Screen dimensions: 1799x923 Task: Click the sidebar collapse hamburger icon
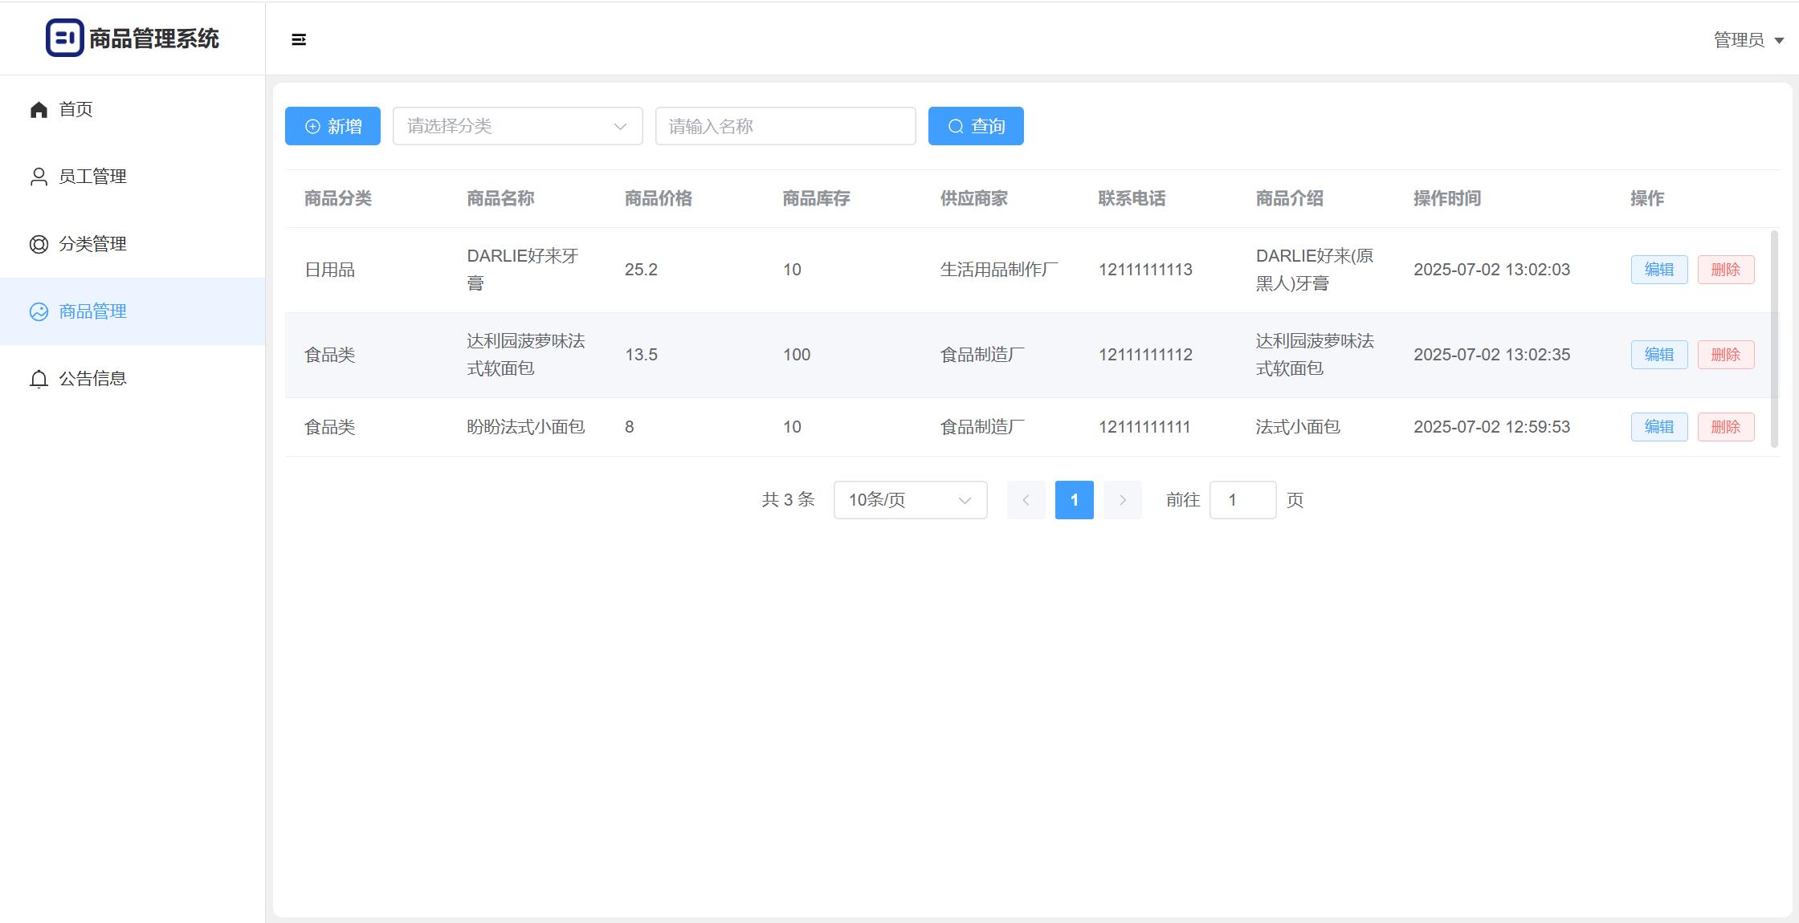[x=299, y=39]
